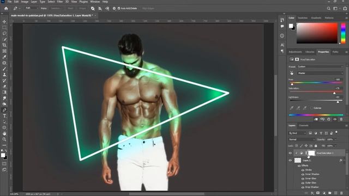Filter for type layers icon
The image size is (349, 196).
(x=321, y=133)
